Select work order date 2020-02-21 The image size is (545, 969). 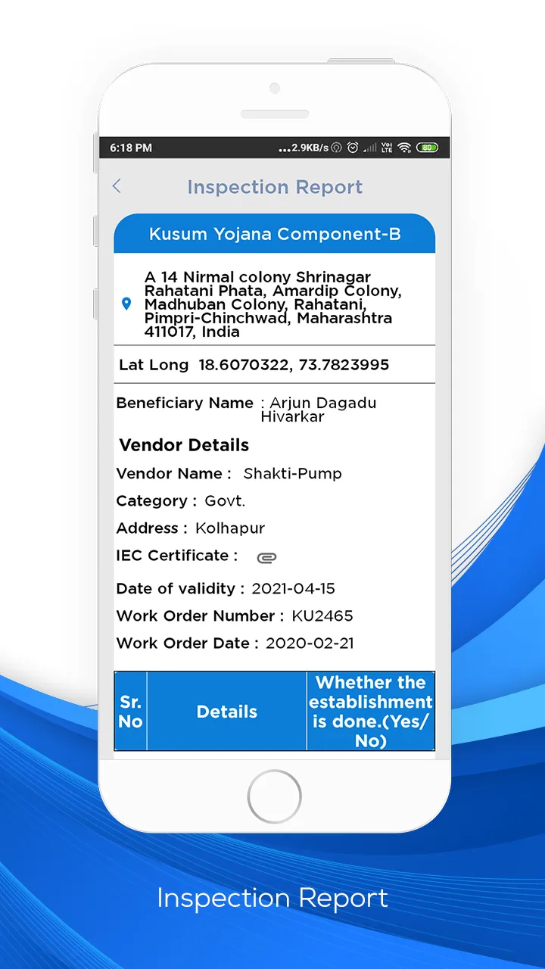(310, 643)
